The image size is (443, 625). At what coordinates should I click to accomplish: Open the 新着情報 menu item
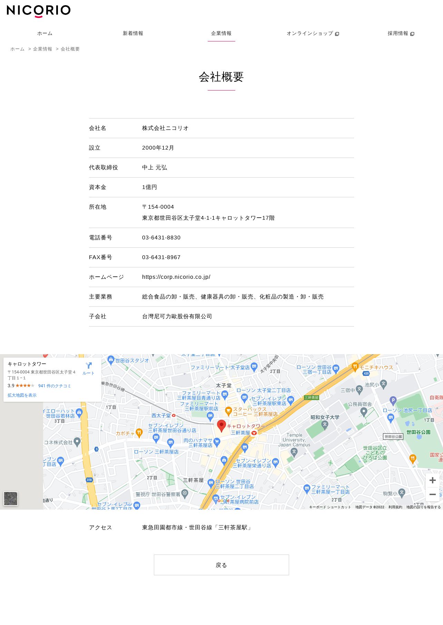point(133,34)
